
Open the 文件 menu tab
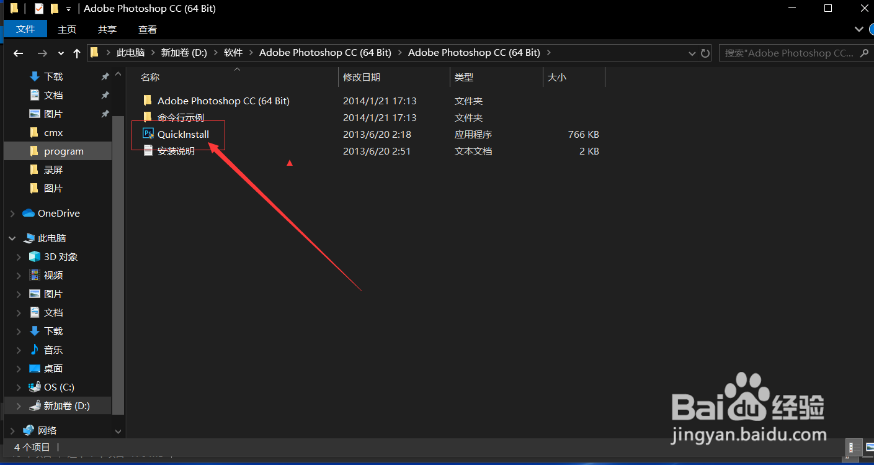coord(25,29)
